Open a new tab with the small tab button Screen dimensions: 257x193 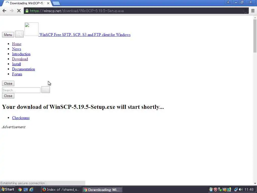(x=56, y=3)
